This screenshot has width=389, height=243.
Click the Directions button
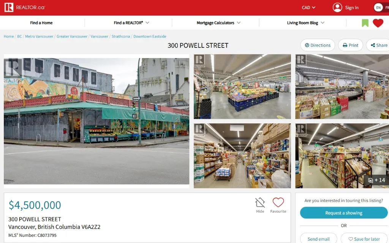(x=318, y=45)
